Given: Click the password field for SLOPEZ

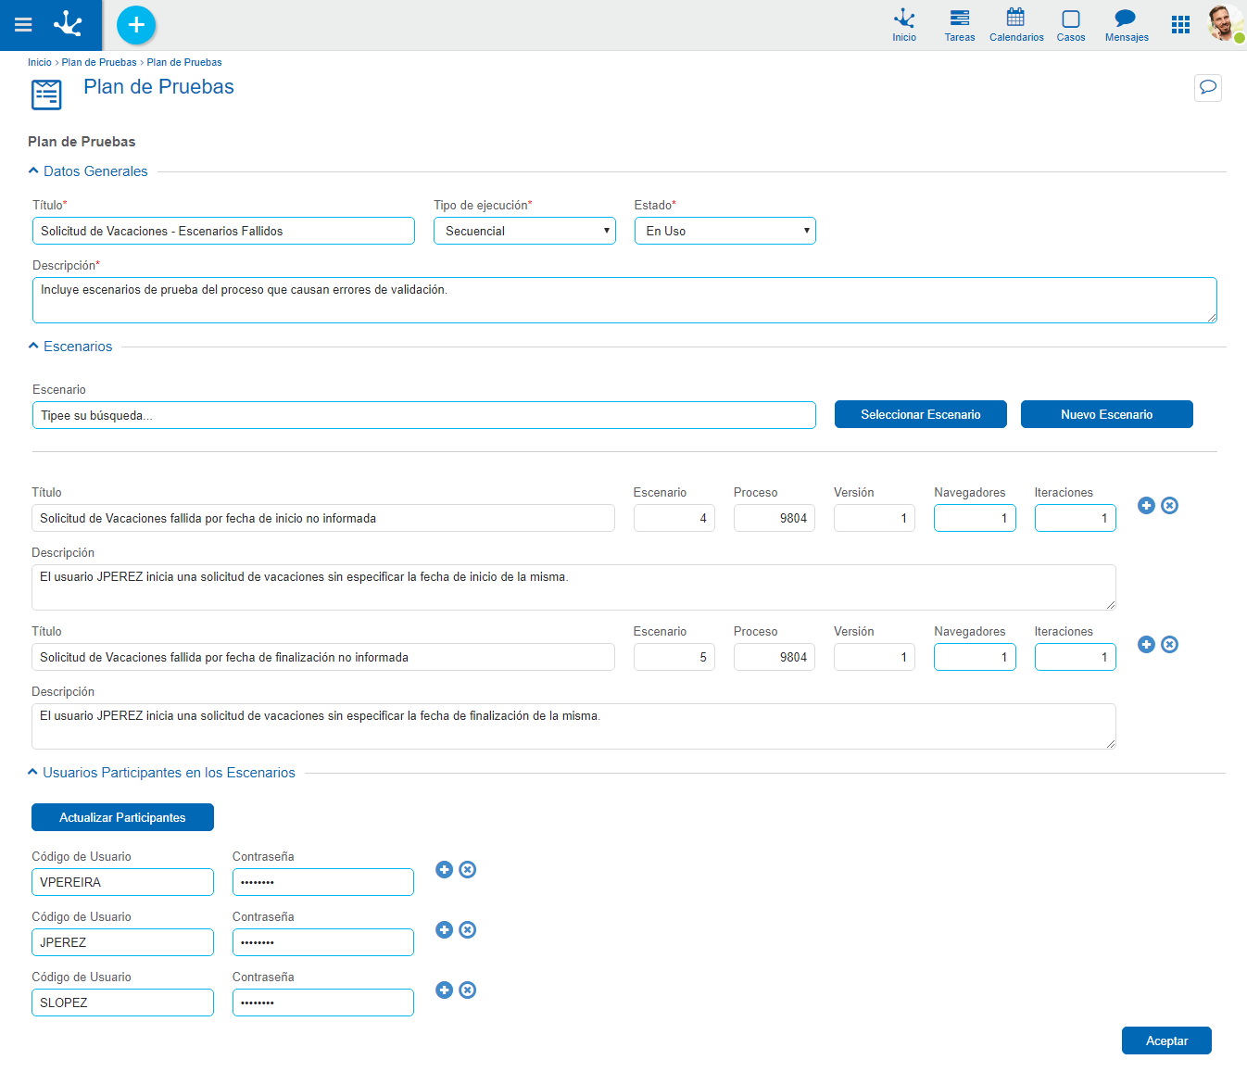Looking at the screenshot, I should coord(323,1003).
